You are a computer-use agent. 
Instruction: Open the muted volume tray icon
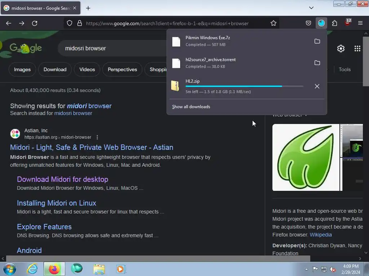click(x=333, y=269)
